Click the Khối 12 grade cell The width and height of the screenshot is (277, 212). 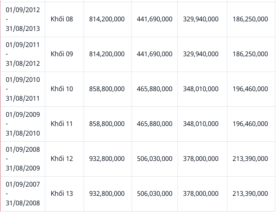(62, 159)
